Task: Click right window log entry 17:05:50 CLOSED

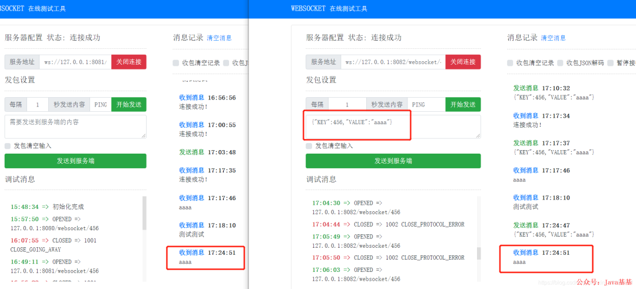Action: [x=388, y=257]
